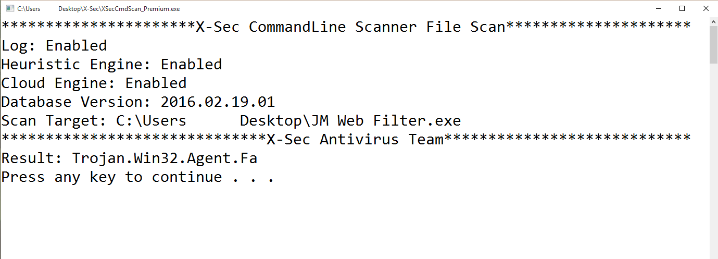
Task: Click the X-Sec CommandLine Scanner File Scan header
Action: [x=350, y=27]
